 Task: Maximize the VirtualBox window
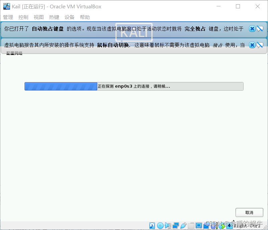pyautogui.click(x=238, y=6)
